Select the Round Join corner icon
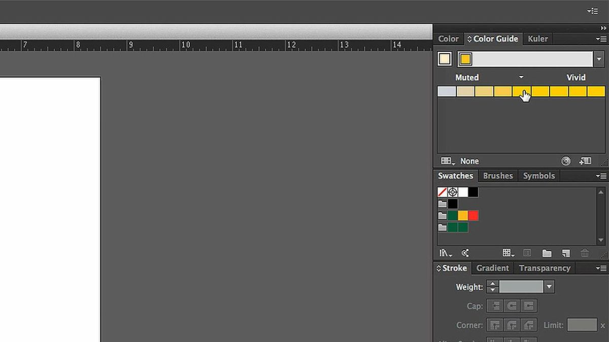Image resolution: width=609 pixels, height=342 pixels. 512,325
